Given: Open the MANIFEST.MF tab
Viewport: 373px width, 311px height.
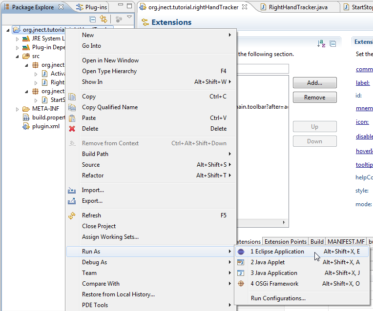Looking at the screenshot, I should click(346, 242).
